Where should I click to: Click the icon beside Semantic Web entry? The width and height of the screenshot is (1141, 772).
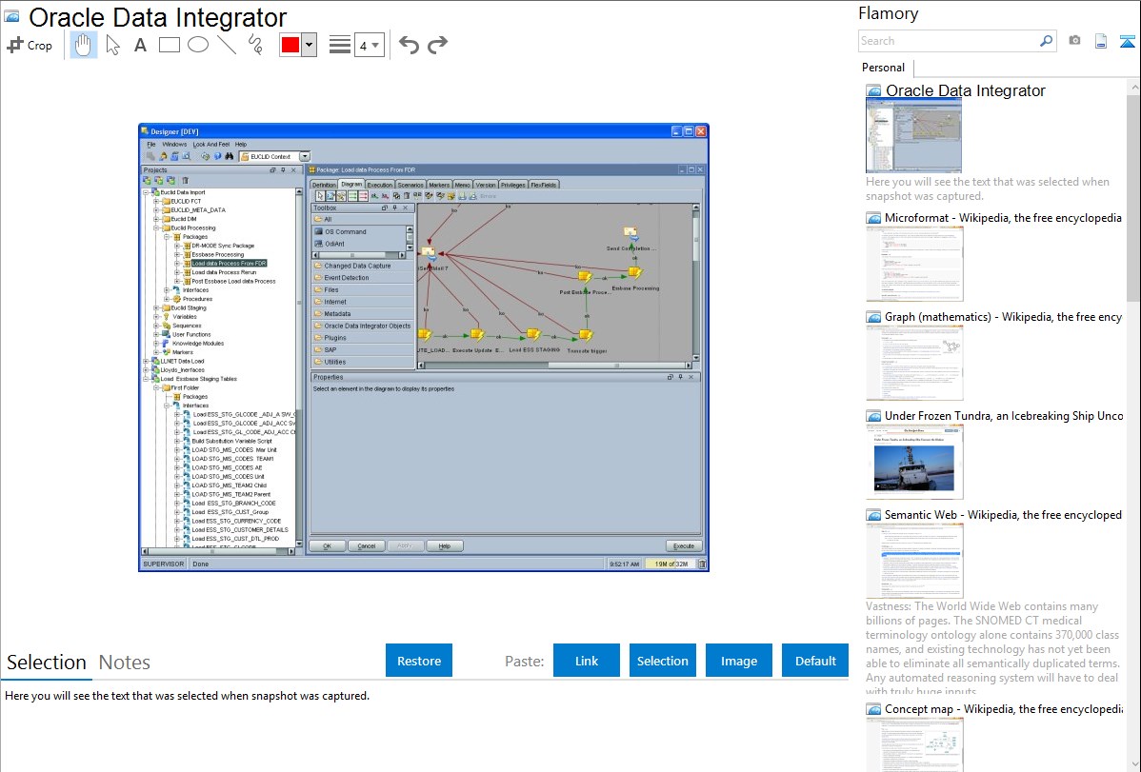(873, 514)
